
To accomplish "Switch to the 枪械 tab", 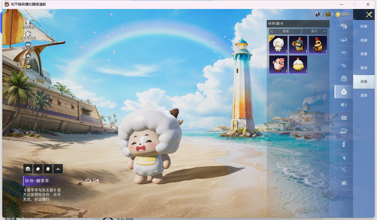I will coord(364,40).
